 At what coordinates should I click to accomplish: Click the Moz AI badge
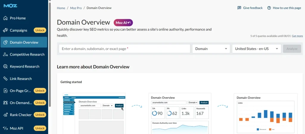[123, 23]
